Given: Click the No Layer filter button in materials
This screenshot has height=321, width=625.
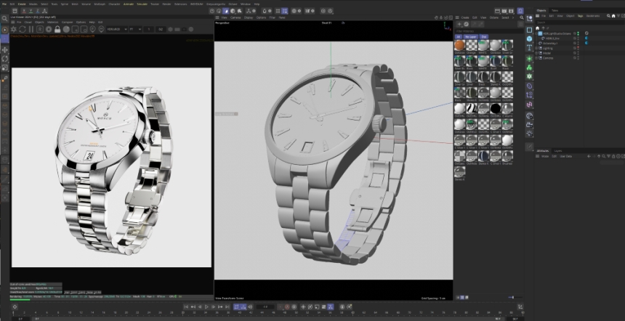Looking at the screenshot, I should tap(470, 36).
